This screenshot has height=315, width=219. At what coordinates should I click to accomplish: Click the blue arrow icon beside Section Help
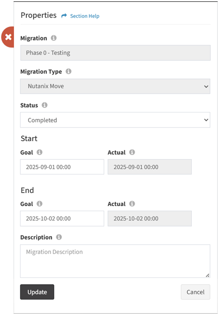click(x=64, y=16)
